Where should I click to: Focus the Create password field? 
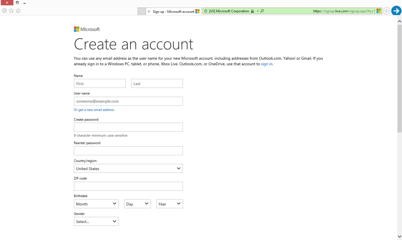coord(128,127)
